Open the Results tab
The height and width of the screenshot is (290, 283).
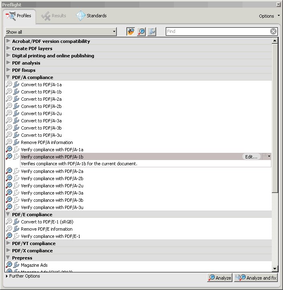(x=54, y=16)
